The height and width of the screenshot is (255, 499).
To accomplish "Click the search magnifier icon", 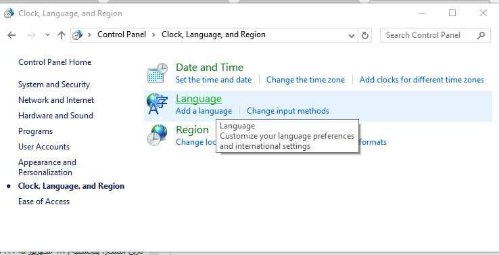I will coord(481,35).
